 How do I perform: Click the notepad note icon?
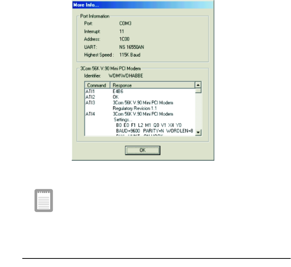(43, 200)
